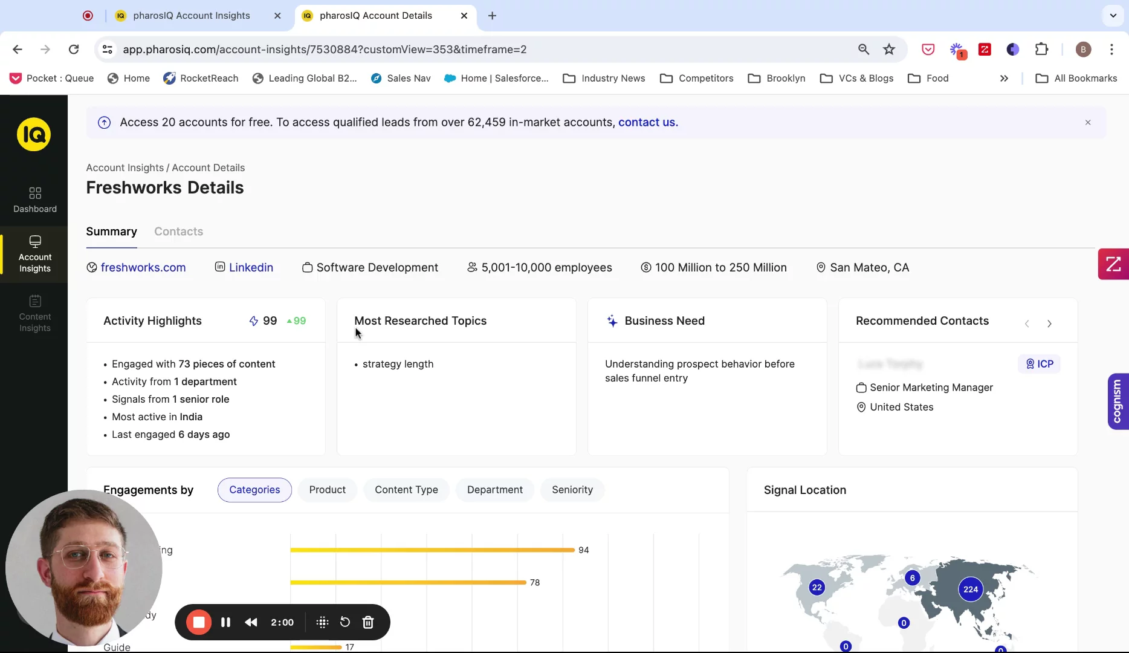The height and width of the screenshot is (653, 1129).
Task: Open the browser Extensions puzzle icon
Action: pyautogui.click(x=1041, y=50)
